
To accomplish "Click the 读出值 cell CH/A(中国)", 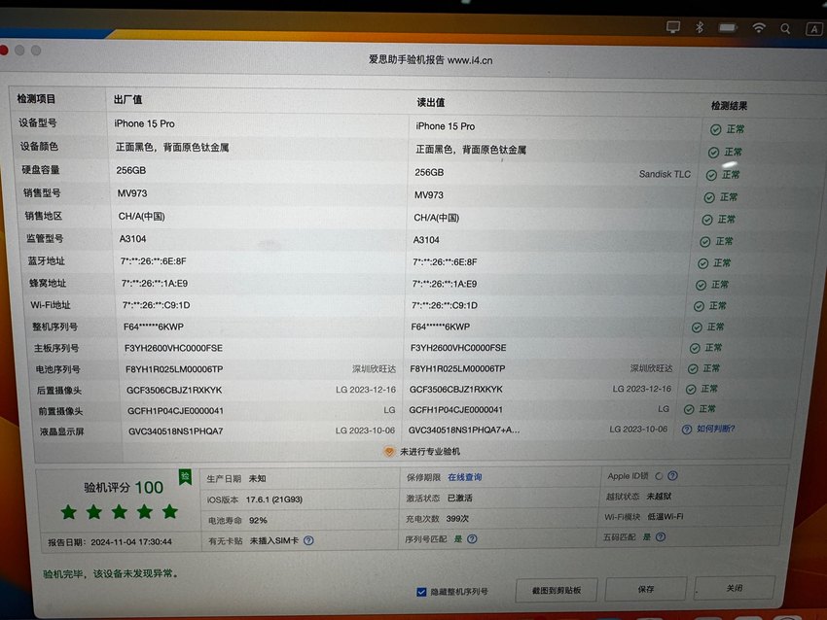I will [436, 218].
